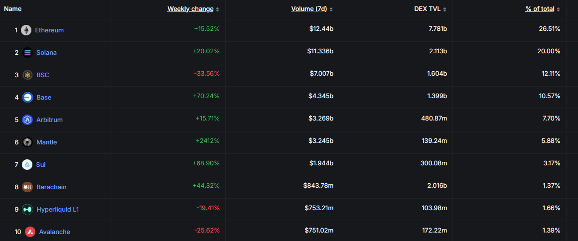The width and height of the screenshot is (578, 241).
Task: Click sort arrows next to DEX TVL
Action: pyautogui.click(x=444, y=9)
